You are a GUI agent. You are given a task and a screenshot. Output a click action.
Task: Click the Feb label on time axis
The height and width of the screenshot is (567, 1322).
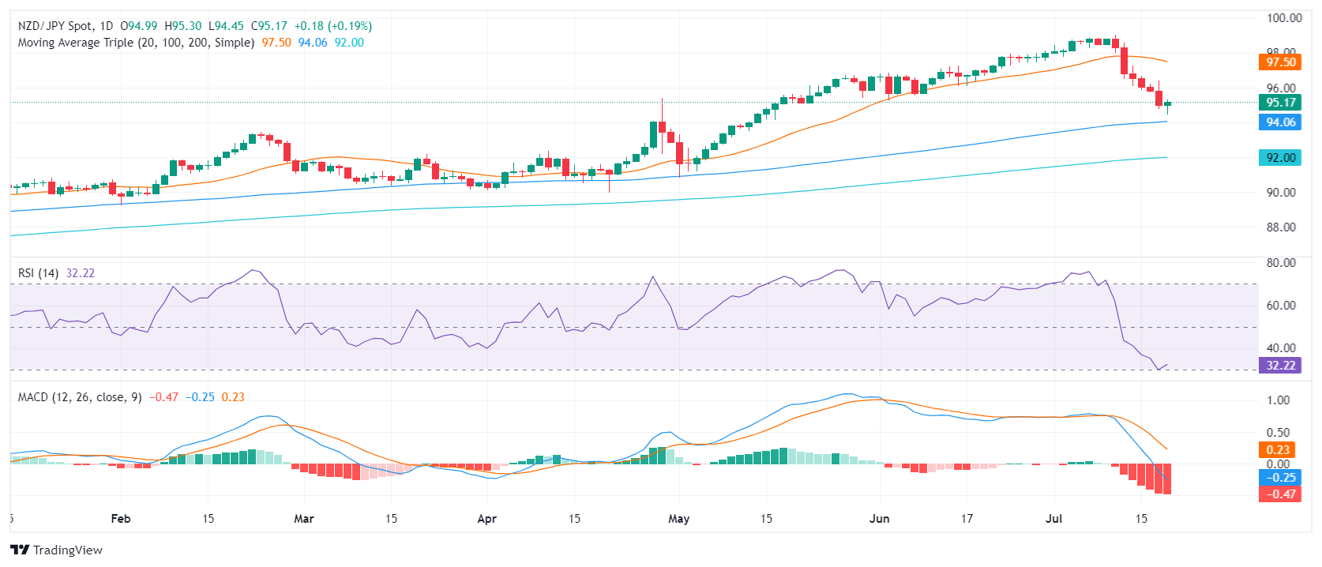[x=121, y=519]
